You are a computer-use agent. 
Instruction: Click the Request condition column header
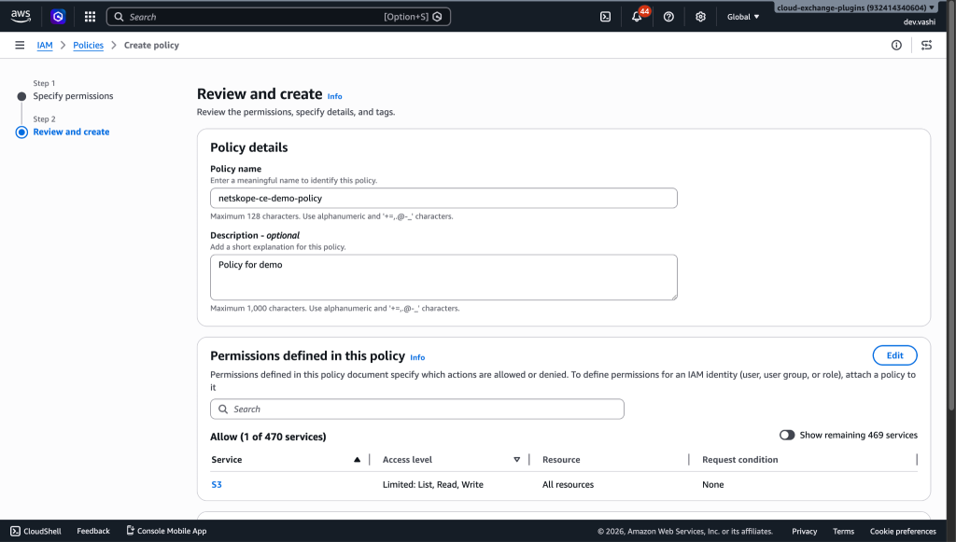pos(739,460)
